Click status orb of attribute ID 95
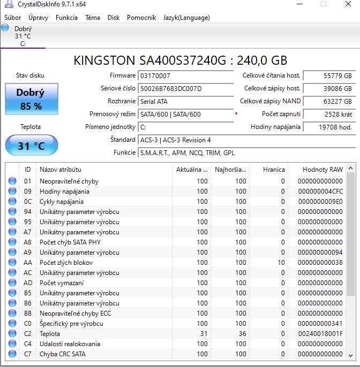The height and width of the screenshot is (367, 360). [12, 221]
